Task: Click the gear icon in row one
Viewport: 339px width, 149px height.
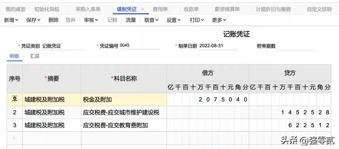Action: pos(15,99)
